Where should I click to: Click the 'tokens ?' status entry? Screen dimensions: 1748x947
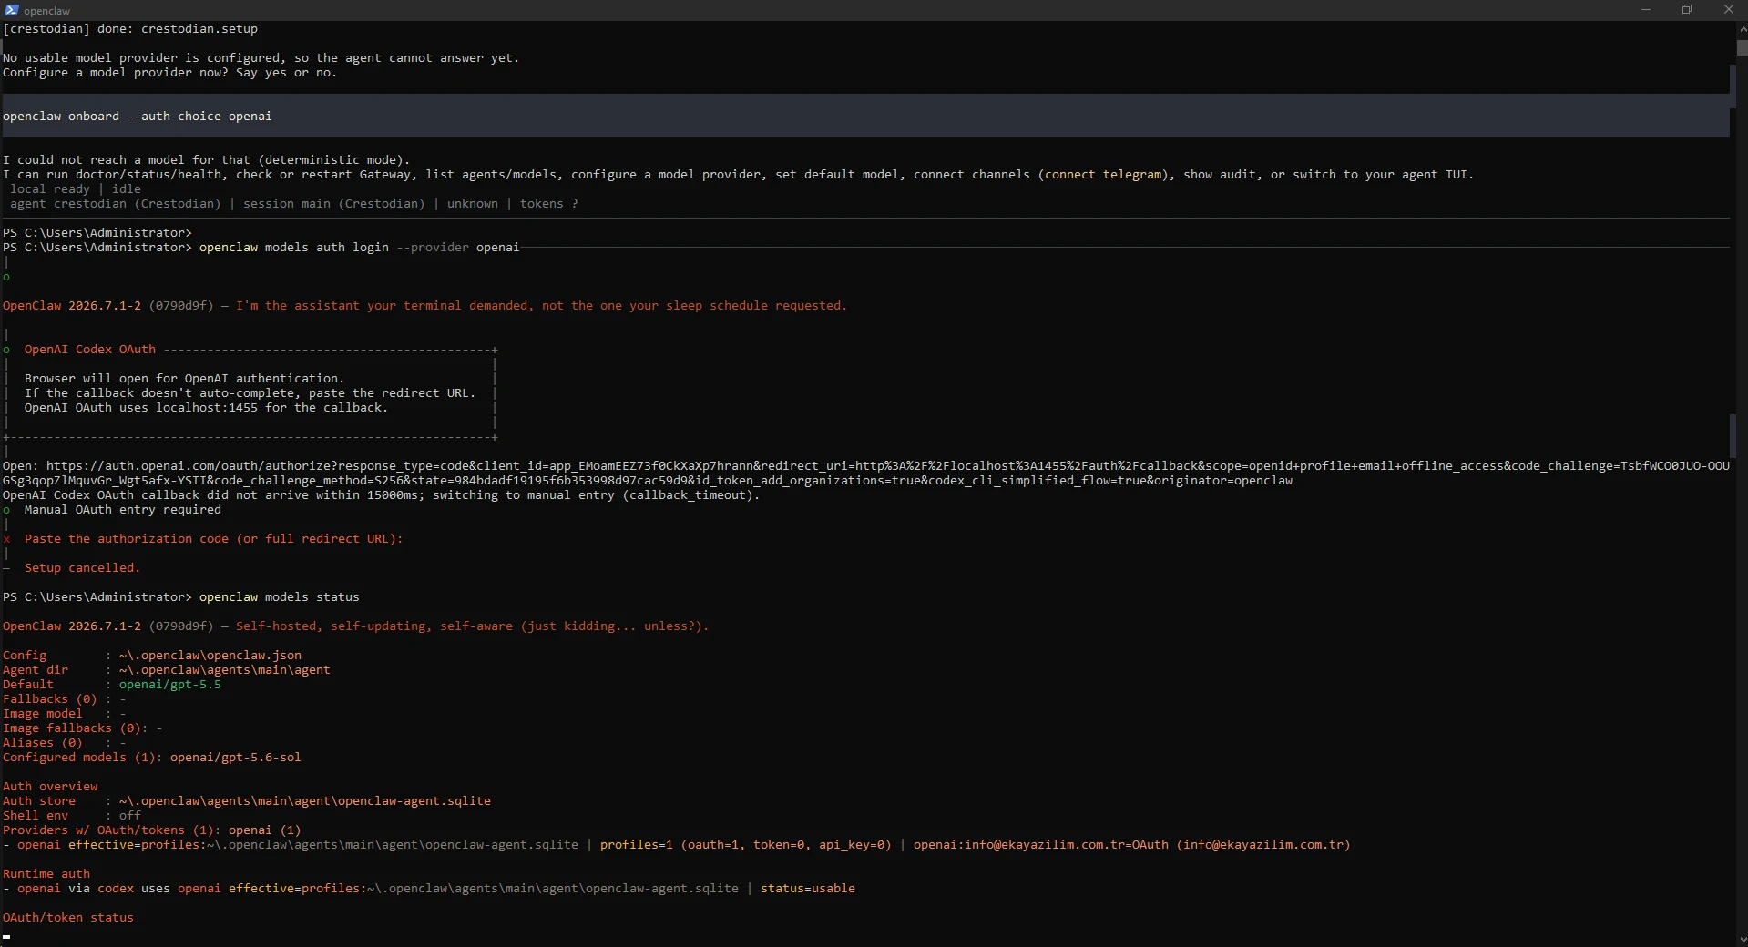[549, 204]
